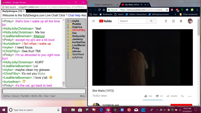Screen dimensions: 201x113
Task: Open the YouTube apps grid icon
Action: (x=173, y=21)
